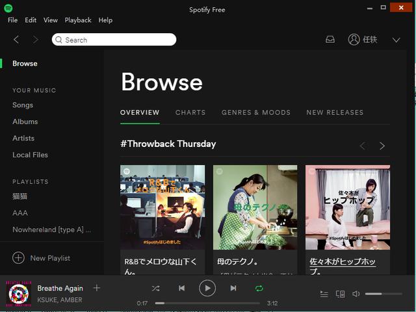
Task: Click the Breathe Again album art thumbnail
Action: (x=18, y=293)
